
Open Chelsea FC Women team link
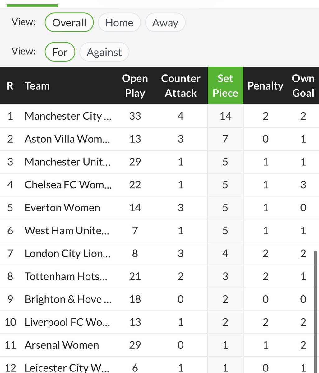tap(68, 185)
